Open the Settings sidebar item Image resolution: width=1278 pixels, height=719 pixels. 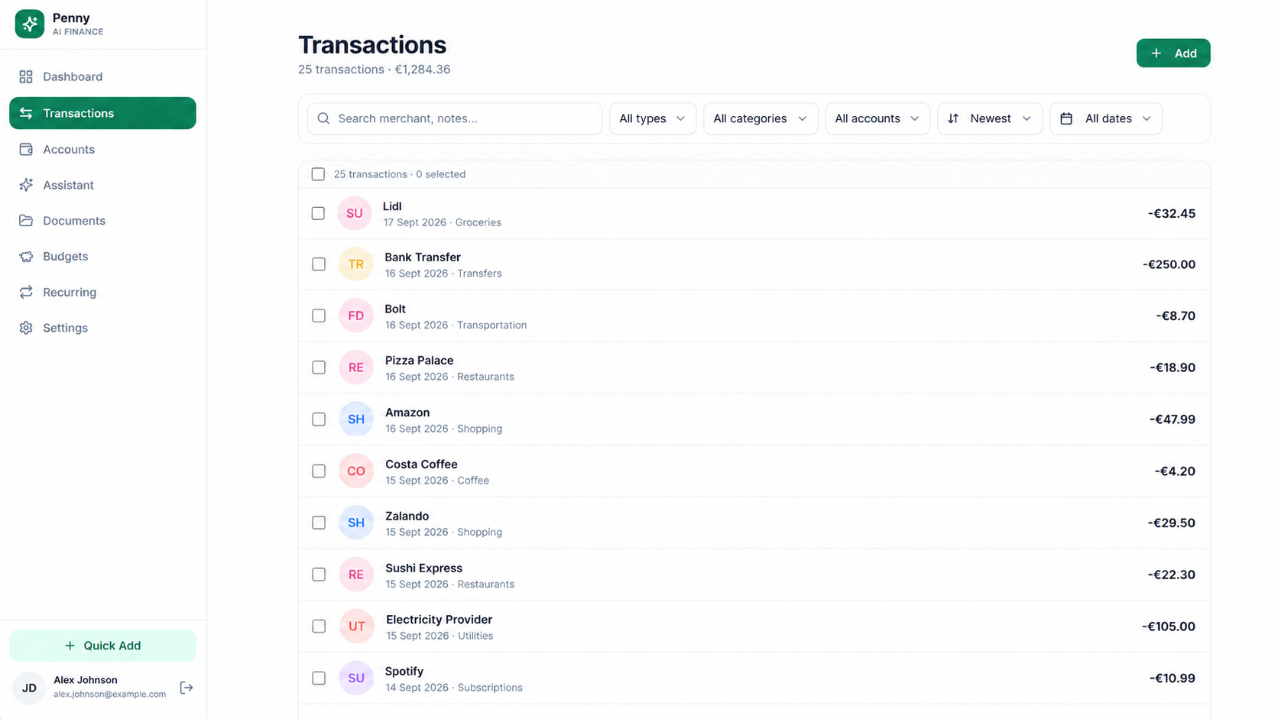[x=102, y=328]
